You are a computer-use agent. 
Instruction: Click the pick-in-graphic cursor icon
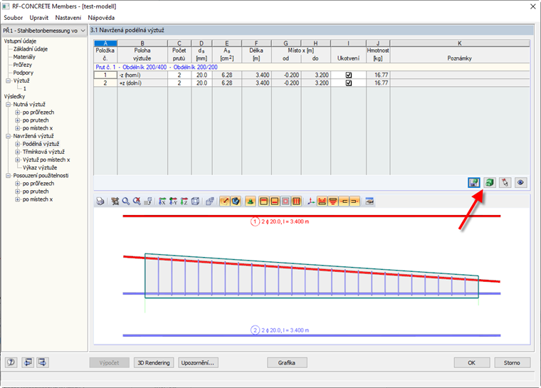505,182
